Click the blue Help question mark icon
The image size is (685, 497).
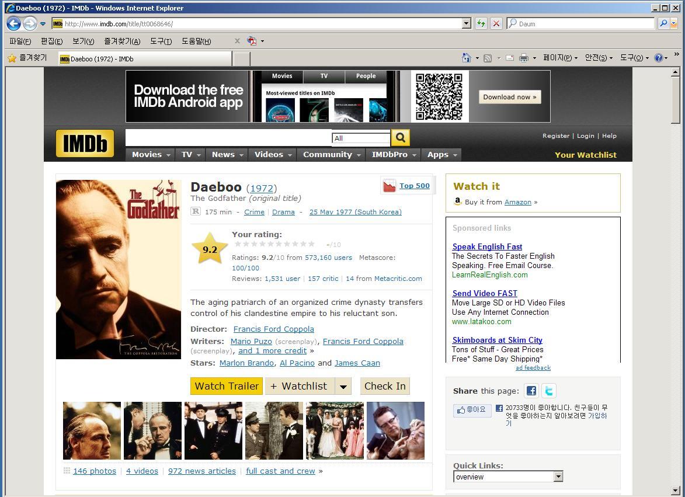tap(658, 58)
